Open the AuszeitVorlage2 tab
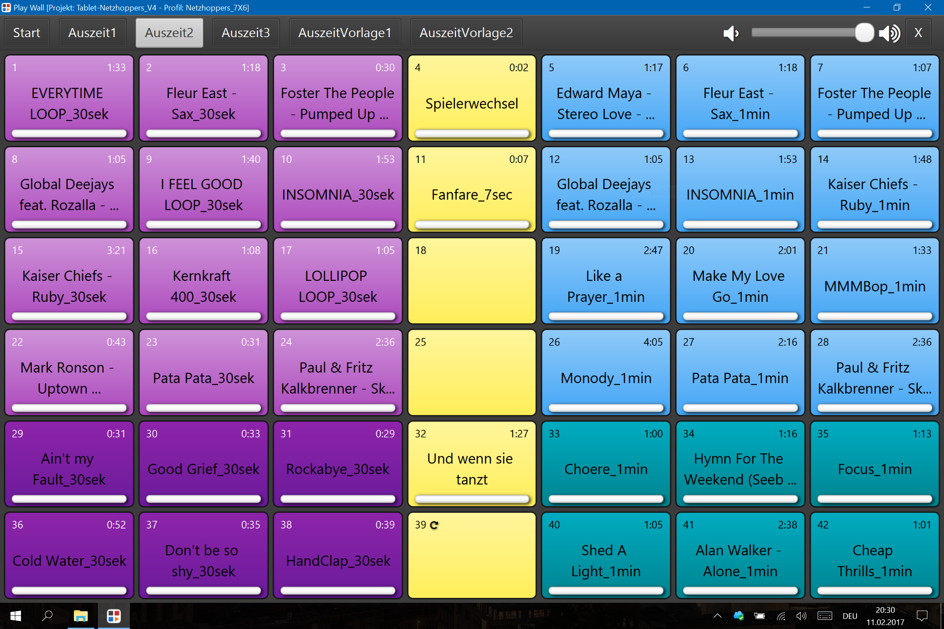The image size is (944, 629). click(466, 33)
